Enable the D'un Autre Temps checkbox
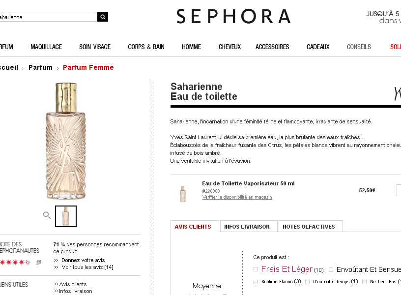Viewport: 401px width, 295px height. point(308,282)
